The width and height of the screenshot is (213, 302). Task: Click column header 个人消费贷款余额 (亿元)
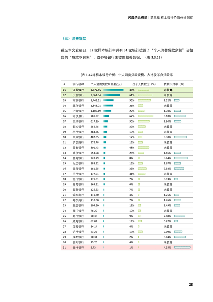tap(106, 84)
